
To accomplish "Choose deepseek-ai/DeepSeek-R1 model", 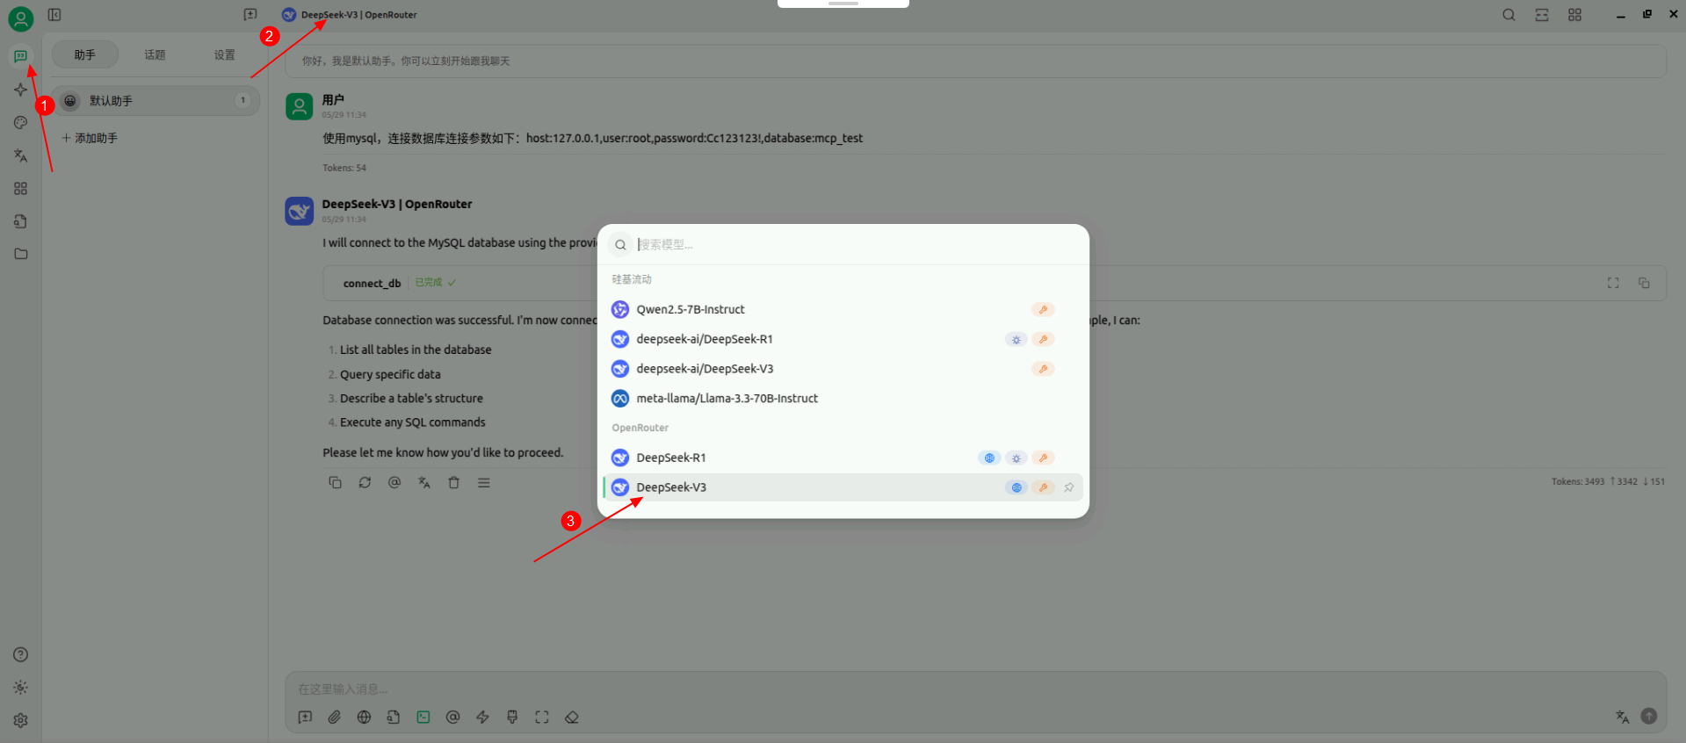I will 843,339.
